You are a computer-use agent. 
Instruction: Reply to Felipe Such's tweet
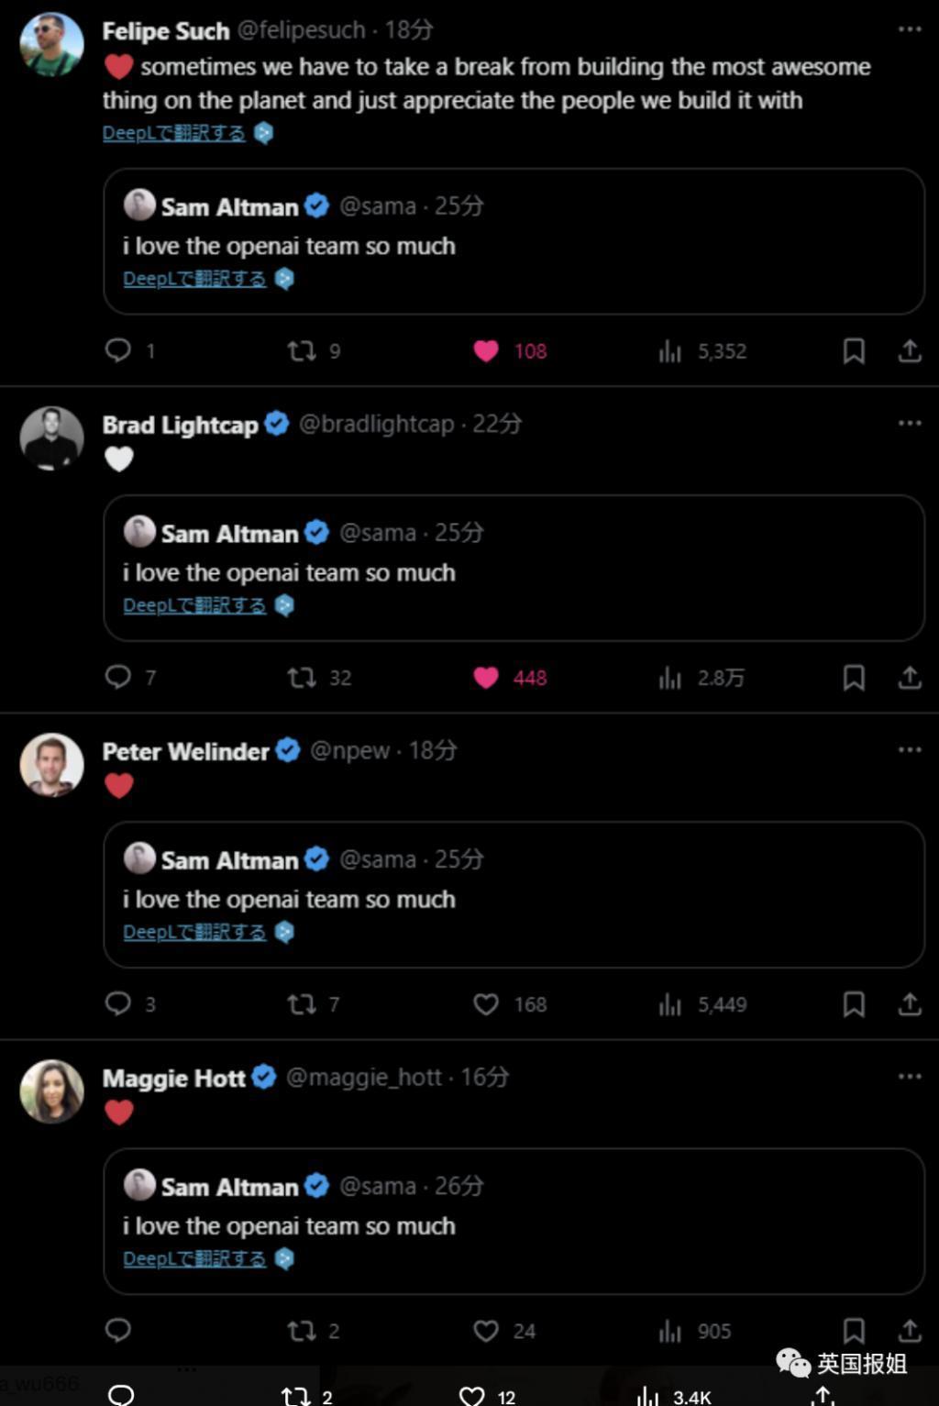tap(118, 350)
